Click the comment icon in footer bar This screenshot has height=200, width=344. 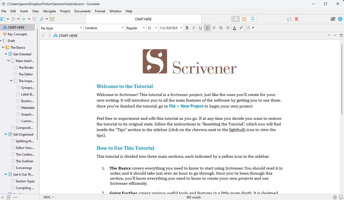[x=341, y=197]
